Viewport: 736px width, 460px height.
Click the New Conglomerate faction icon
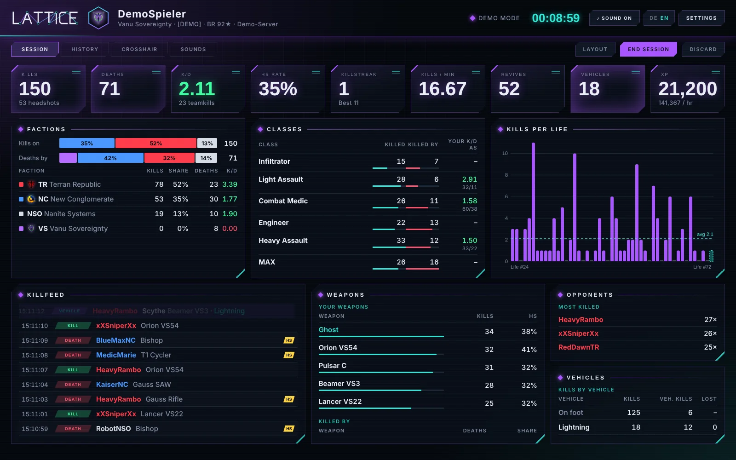31,199
